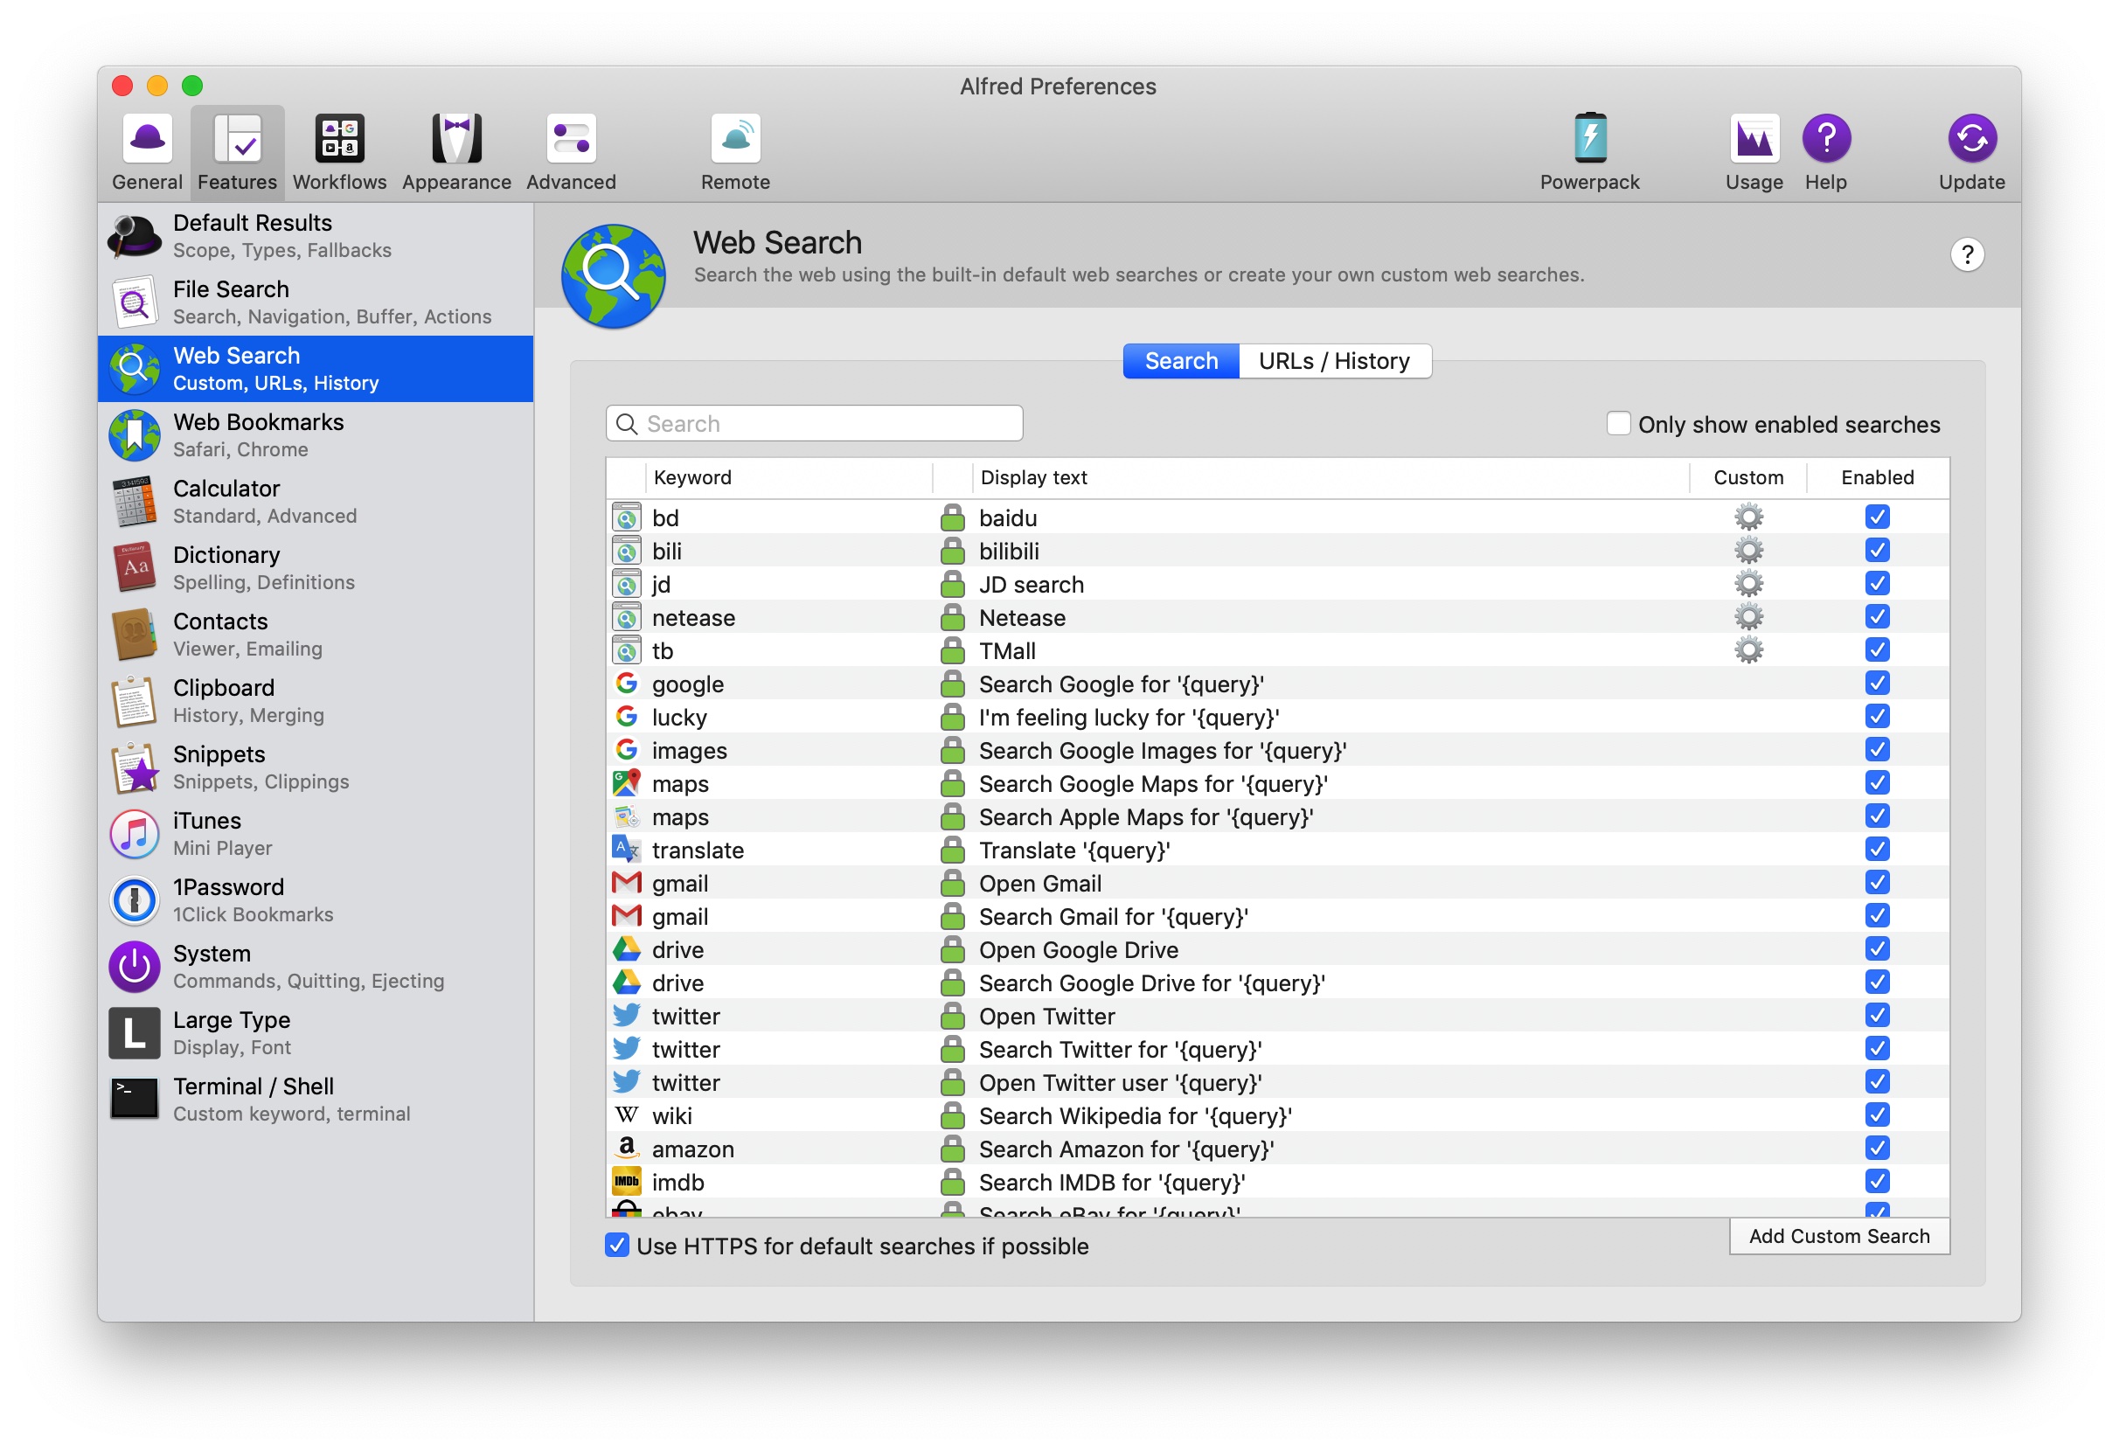Sort by the Enabled column header
Image resolution: width=2119 pixels, height=1451 pixels.
point(1878,478)
